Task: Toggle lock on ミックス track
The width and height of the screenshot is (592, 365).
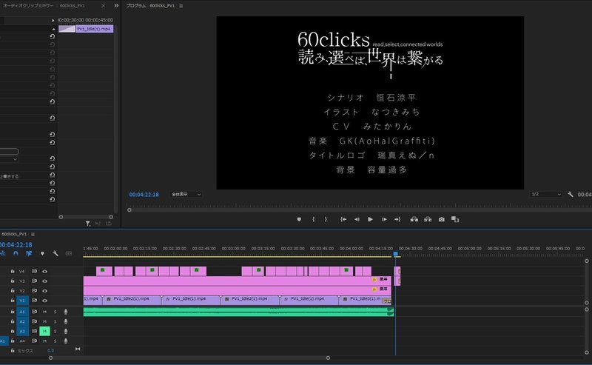Action: pos(13,351)
